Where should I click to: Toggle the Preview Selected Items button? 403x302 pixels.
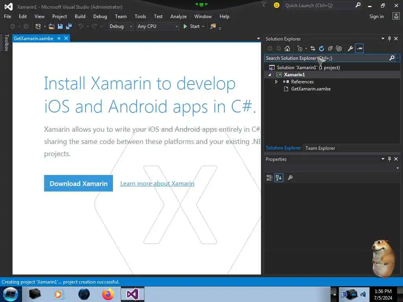pos(359,48)
